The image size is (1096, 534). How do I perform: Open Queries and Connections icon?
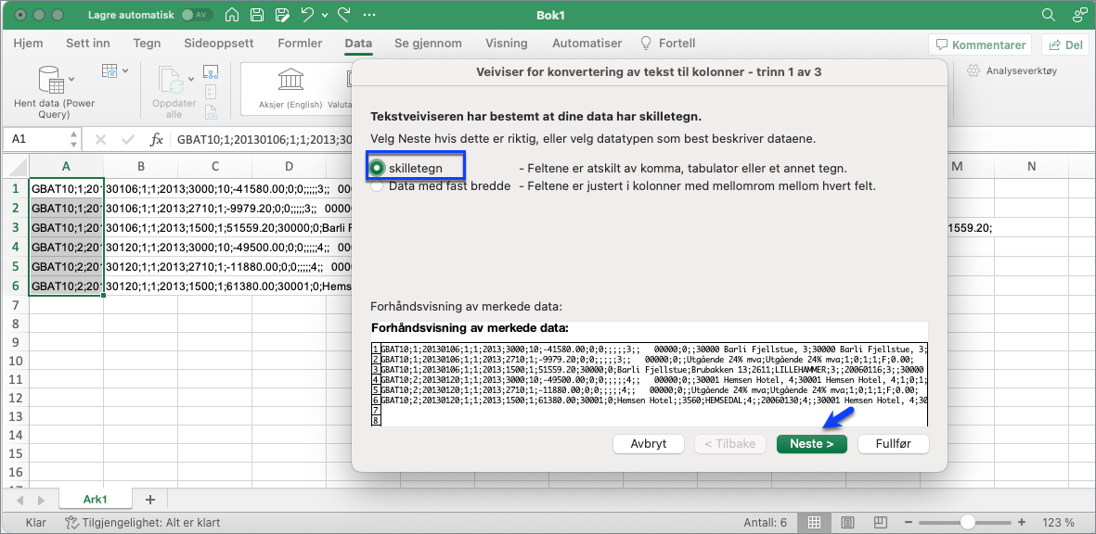pyautogui.click(x=211, y=70)
